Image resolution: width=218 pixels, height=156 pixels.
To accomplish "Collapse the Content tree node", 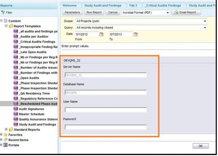I will pyautogui.click(x=1, y=21).
